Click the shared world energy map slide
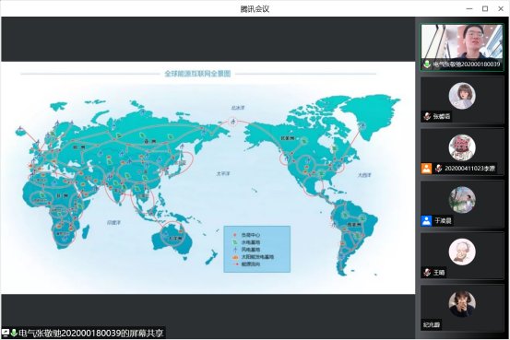 click(208, 178)
